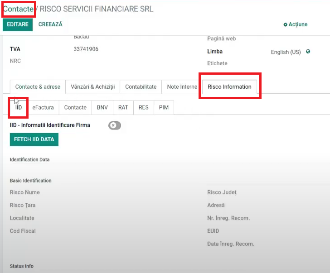Screen dimensions: 330x273
Task: Select the IID sub-tab
Action: 19,108
